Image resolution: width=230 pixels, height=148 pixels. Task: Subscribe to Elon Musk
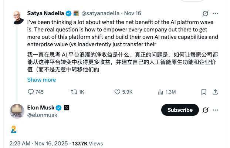(180, 110)
